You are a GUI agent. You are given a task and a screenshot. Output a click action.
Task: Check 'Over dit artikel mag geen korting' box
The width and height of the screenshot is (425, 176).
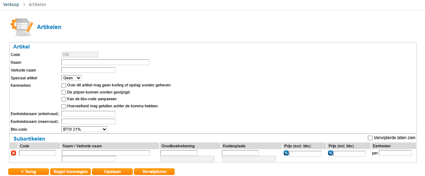coord(64,85)
